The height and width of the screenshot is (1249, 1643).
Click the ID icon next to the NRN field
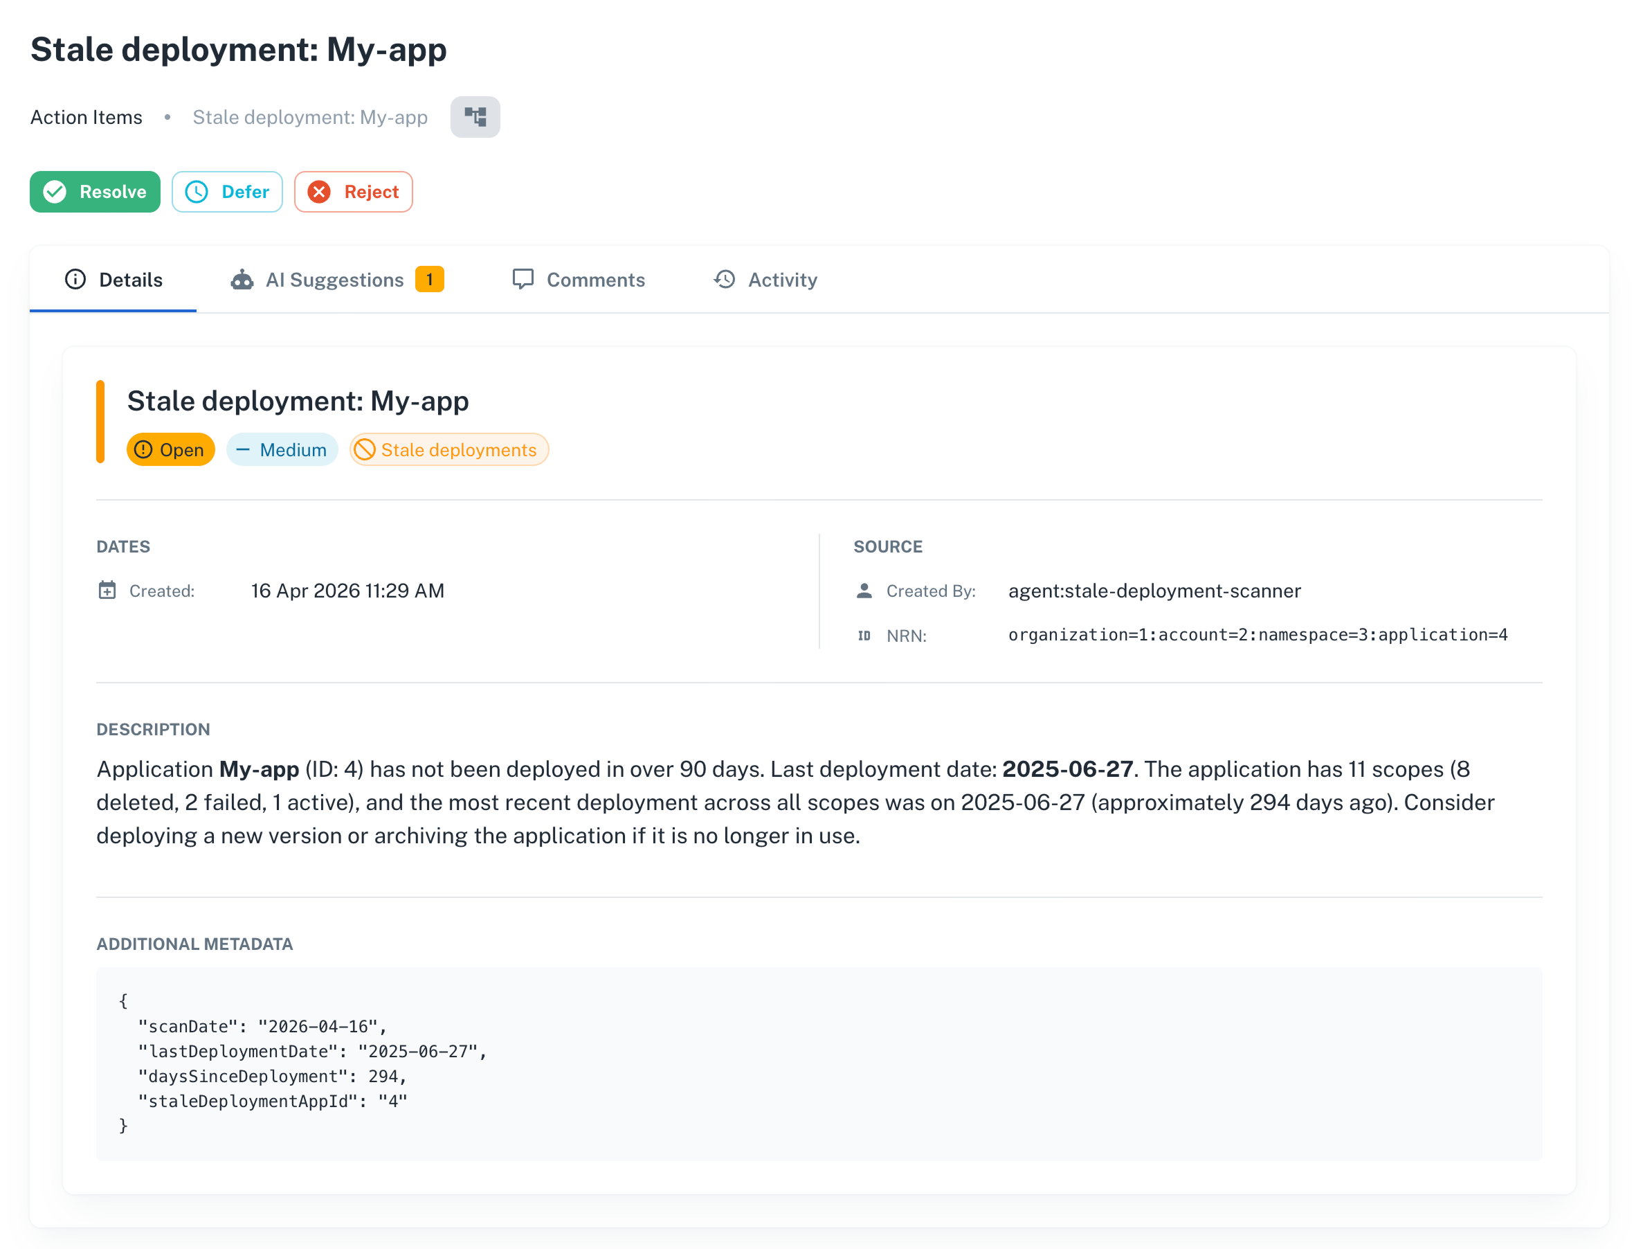864,636
